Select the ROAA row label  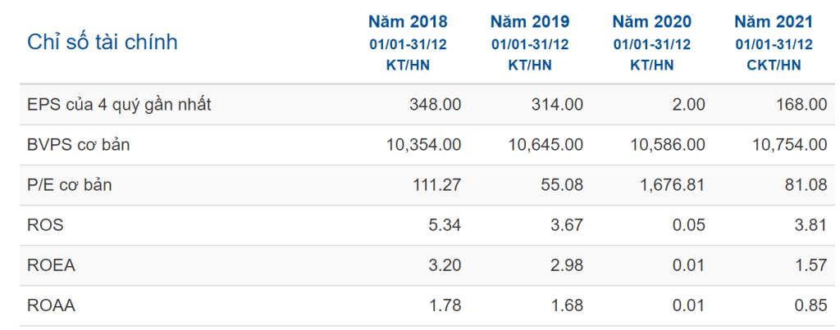point(51,305)
